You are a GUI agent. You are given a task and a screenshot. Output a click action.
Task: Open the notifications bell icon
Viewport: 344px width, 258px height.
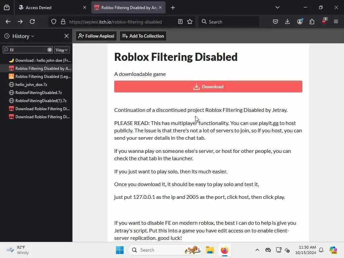[321, 250]
